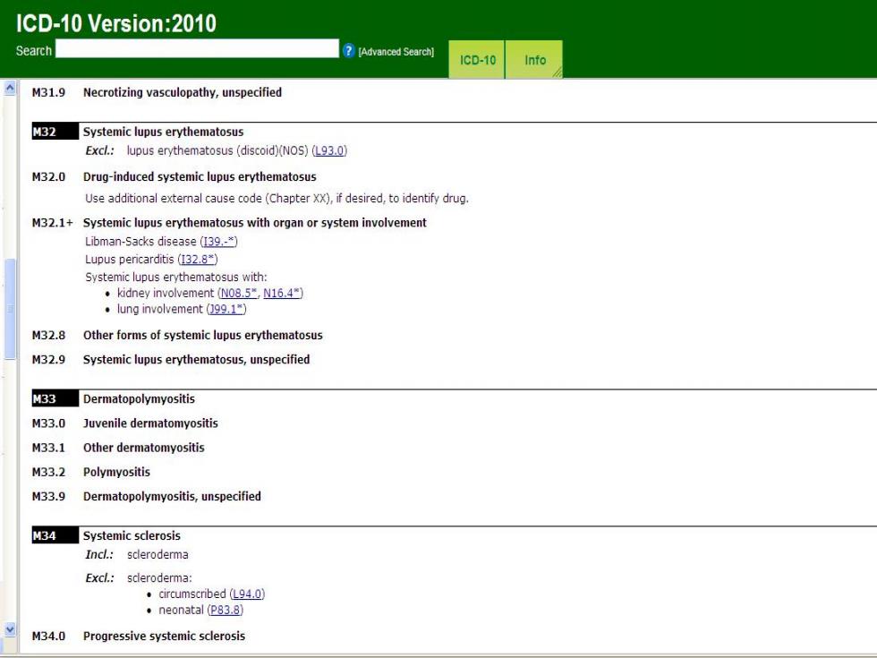Click the left scrollbar thumb
This screenshot has height=658, width=877.
[10, 309]
